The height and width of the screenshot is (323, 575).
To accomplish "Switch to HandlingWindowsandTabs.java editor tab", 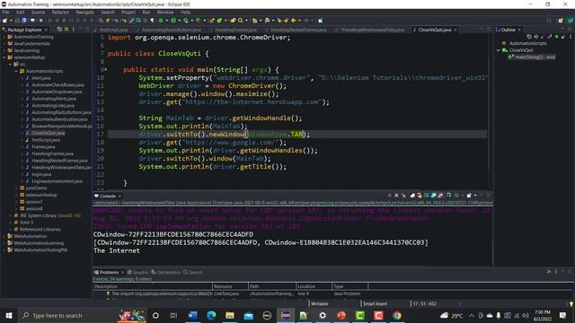I will click(x=372, y=30).
